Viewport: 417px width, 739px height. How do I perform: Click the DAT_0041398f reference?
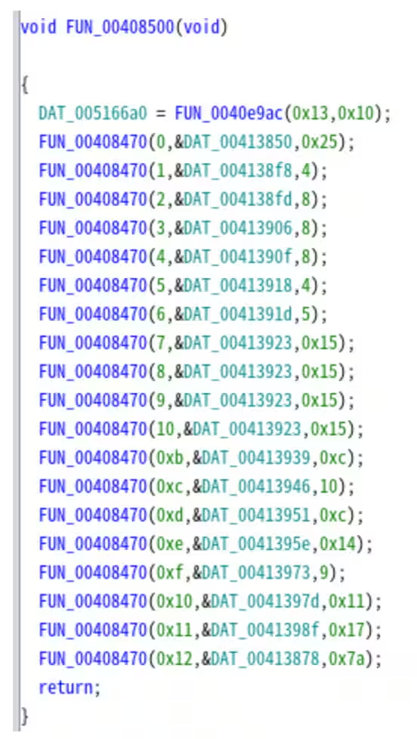[x=265, y=631]
